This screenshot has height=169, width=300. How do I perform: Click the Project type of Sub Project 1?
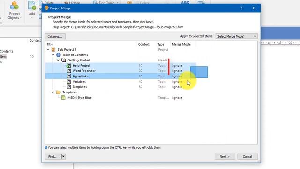click(x=163, y=50)
